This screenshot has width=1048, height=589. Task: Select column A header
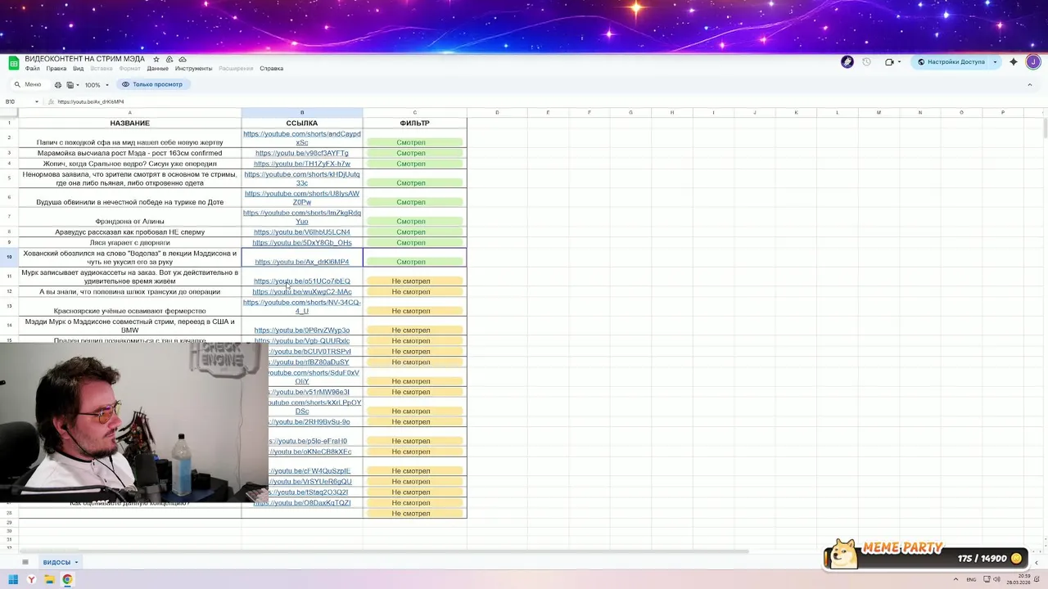coord(130,112)
